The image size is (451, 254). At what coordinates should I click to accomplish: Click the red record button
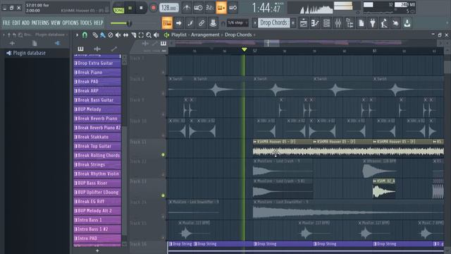click(x=154, y=8)
